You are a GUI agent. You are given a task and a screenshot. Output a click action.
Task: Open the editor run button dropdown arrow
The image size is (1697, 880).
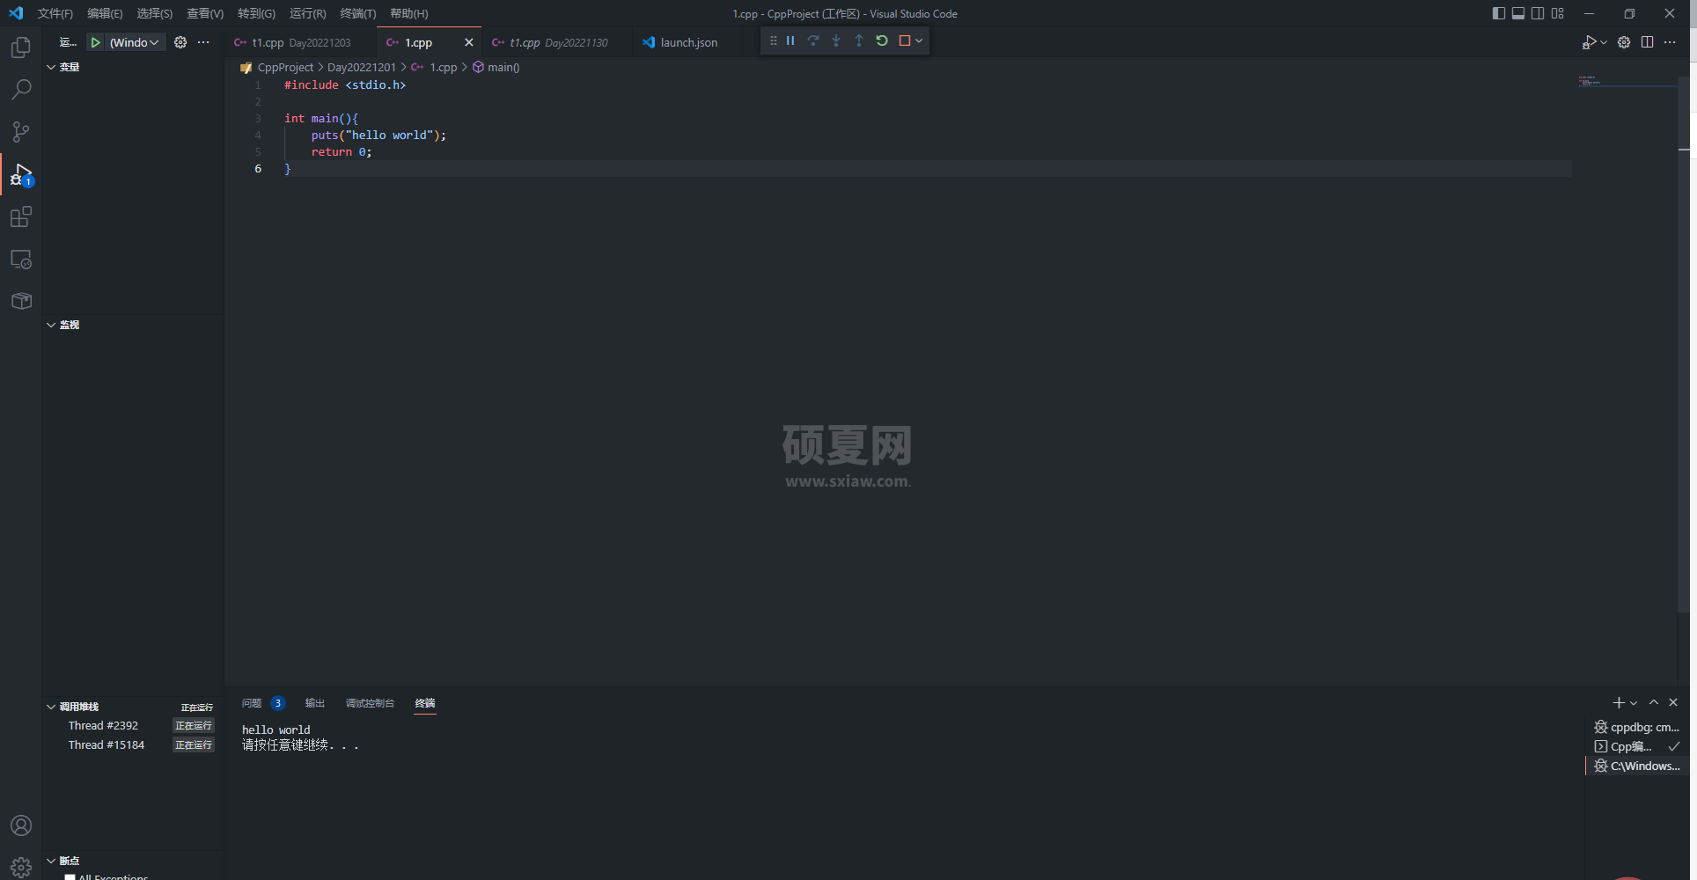(1604, 42)
